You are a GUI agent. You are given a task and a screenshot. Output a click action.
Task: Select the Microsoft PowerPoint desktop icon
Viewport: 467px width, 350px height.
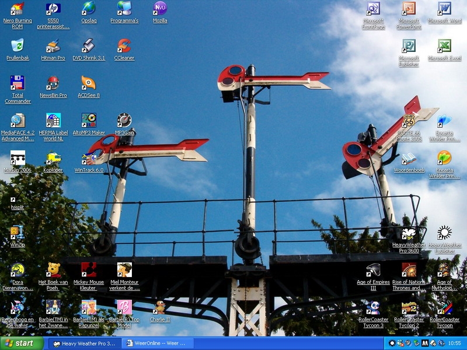409,9
